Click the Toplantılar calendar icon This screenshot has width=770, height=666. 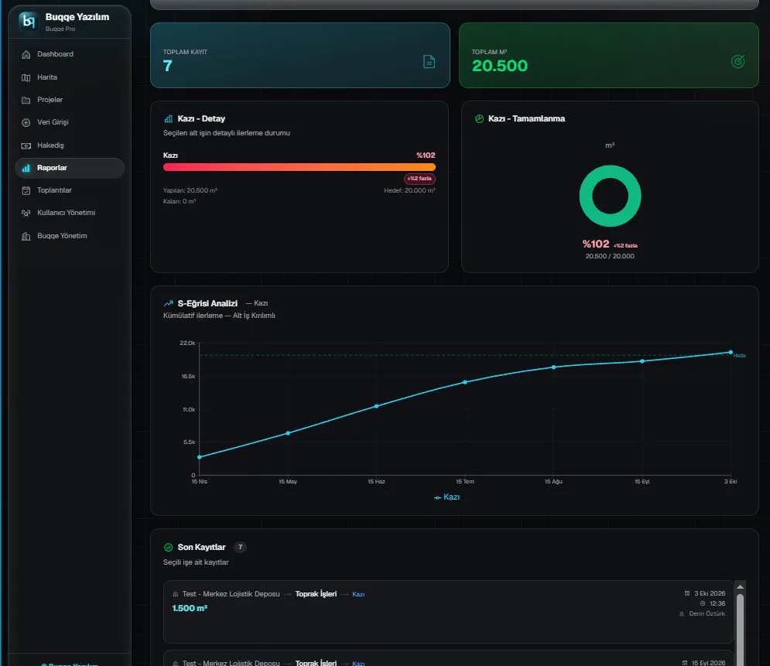point(26,190)
